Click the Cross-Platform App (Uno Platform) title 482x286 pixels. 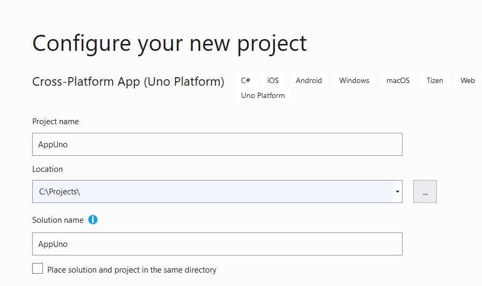(x=128, y=81)
